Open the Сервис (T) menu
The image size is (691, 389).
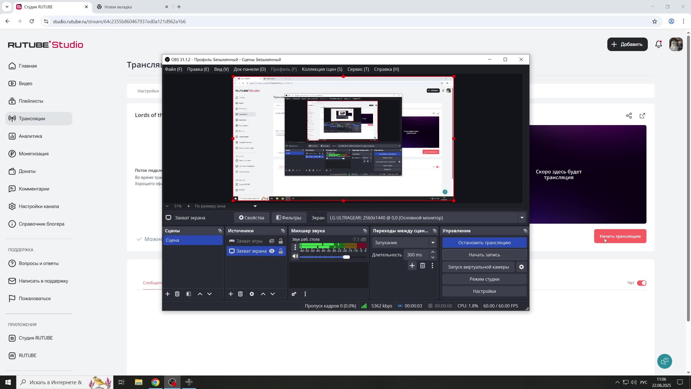(x=358, y=69)
